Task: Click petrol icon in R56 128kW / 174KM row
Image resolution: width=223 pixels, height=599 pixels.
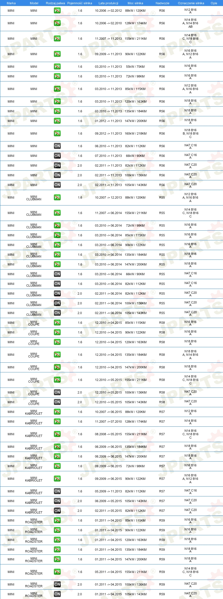Action: point(57,23)
